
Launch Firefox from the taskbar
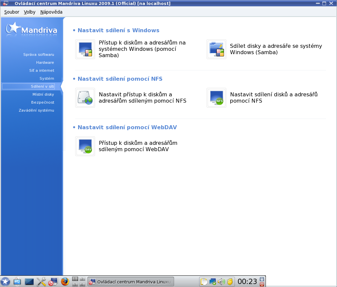(x=65, y=282)
